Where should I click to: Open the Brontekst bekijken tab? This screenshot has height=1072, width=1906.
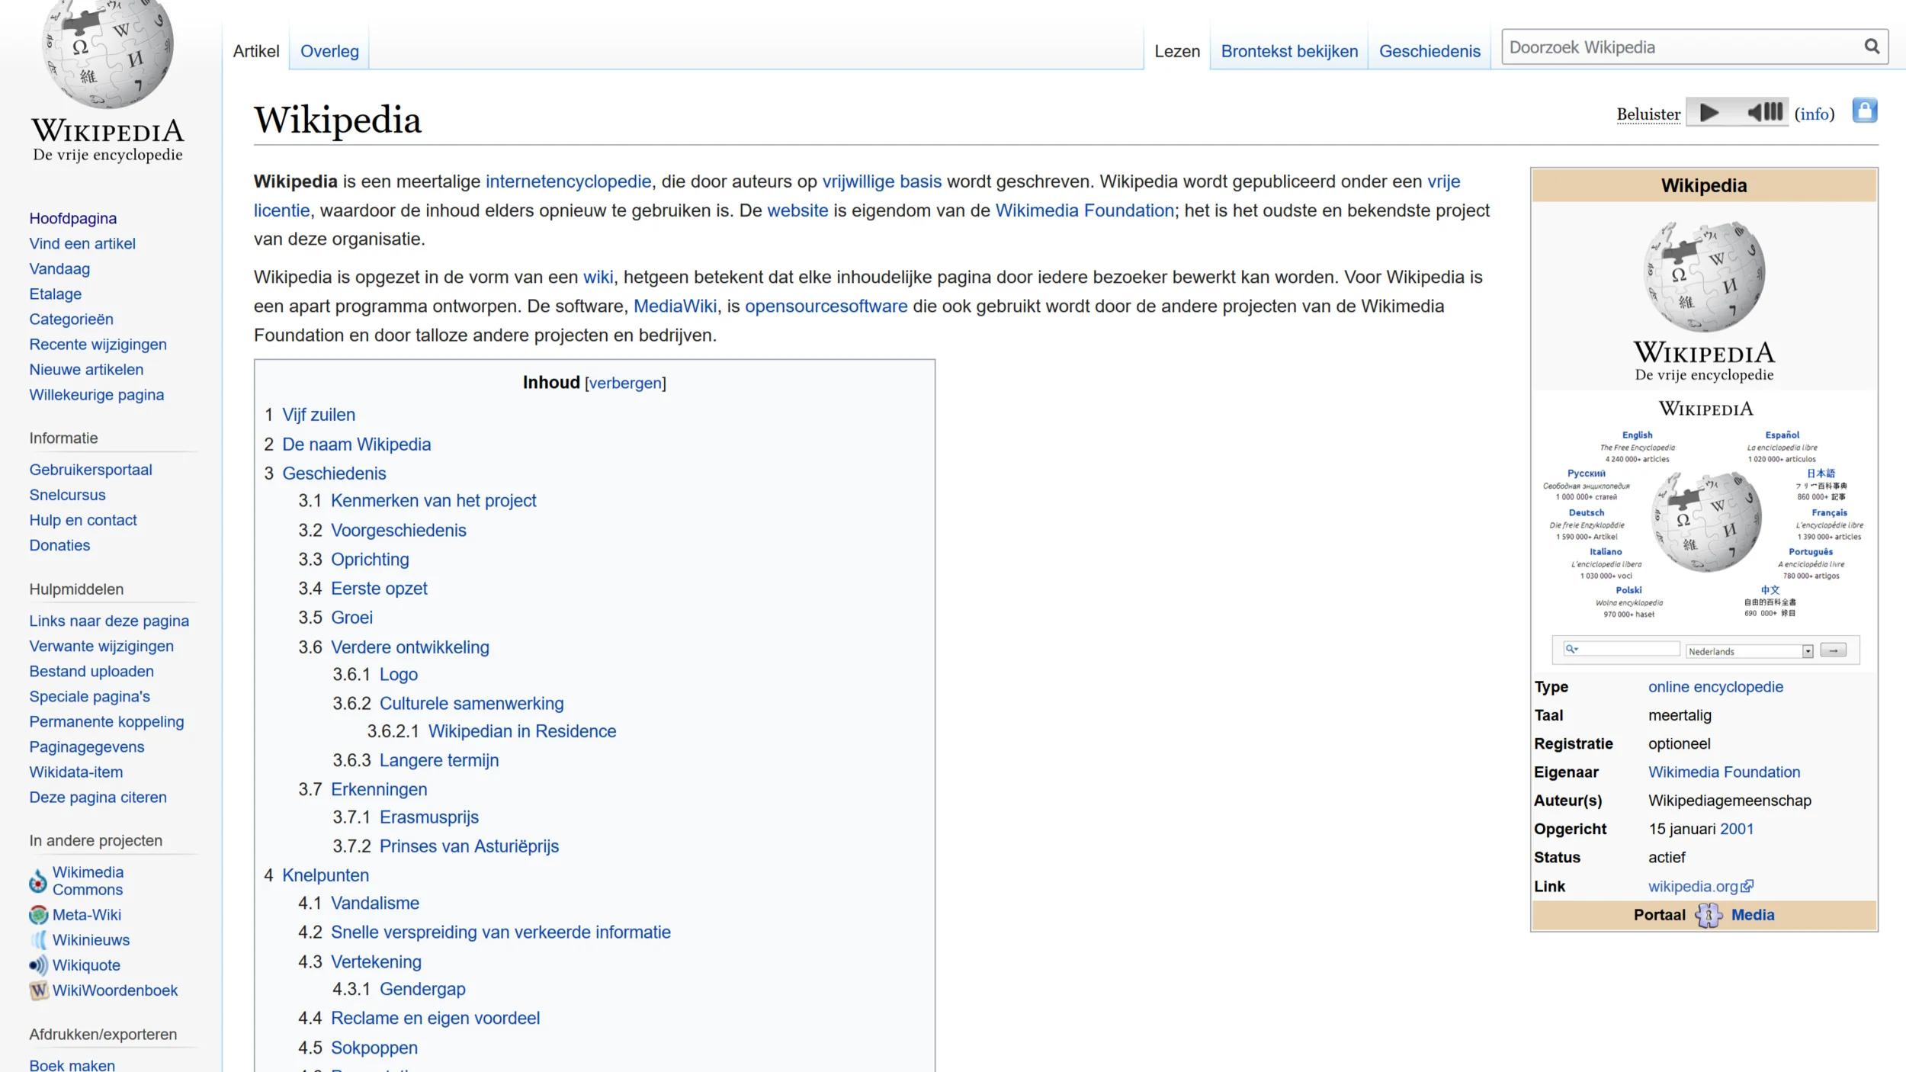[1288, 51]
